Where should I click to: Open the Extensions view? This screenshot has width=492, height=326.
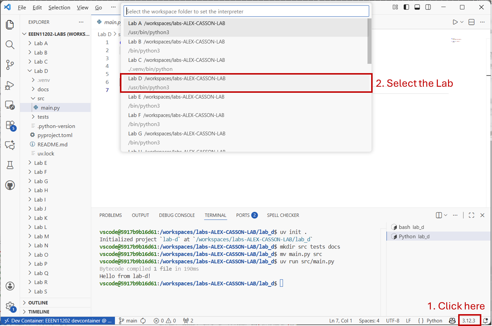pos(10,125)
